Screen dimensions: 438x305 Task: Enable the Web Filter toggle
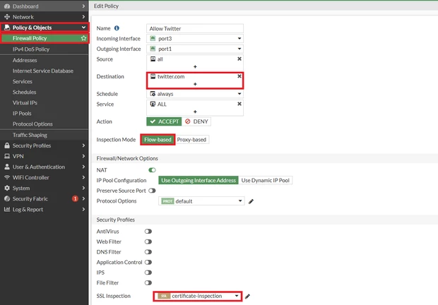coord(148,241)
